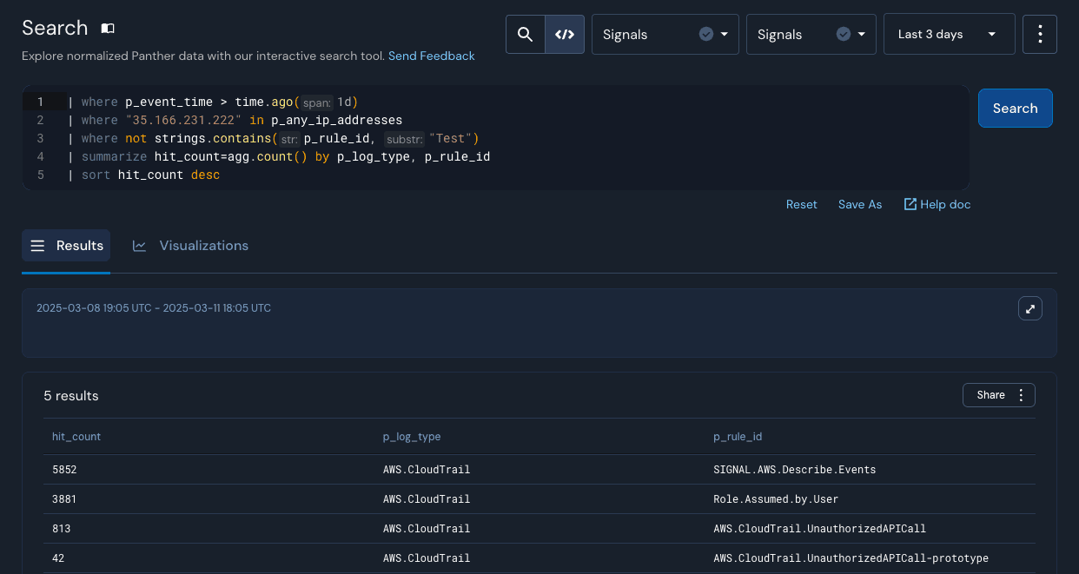This screenshot has width=1079, height=574.
Task: Select the Results tab
Action: pos(66,246)
